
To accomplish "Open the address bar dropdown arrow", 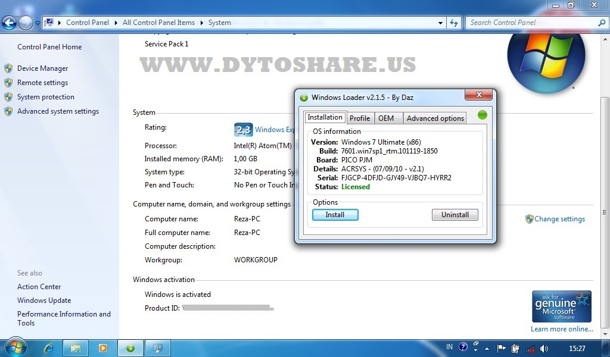I will 440,23.
